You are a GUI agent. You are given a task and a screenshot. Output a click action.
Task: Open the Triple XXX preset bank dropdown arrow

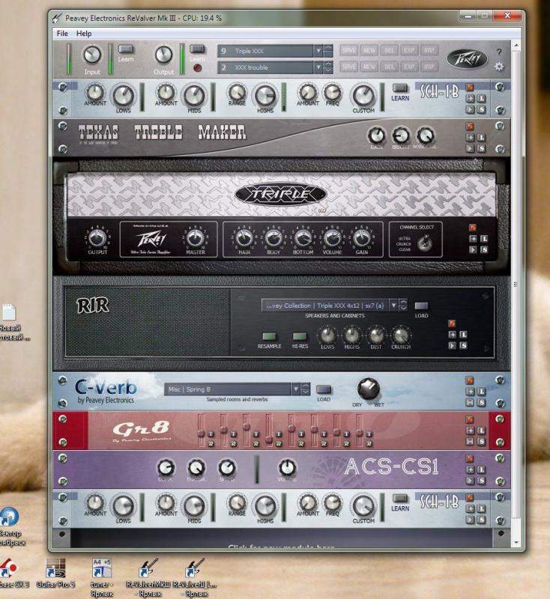(318, 51)
